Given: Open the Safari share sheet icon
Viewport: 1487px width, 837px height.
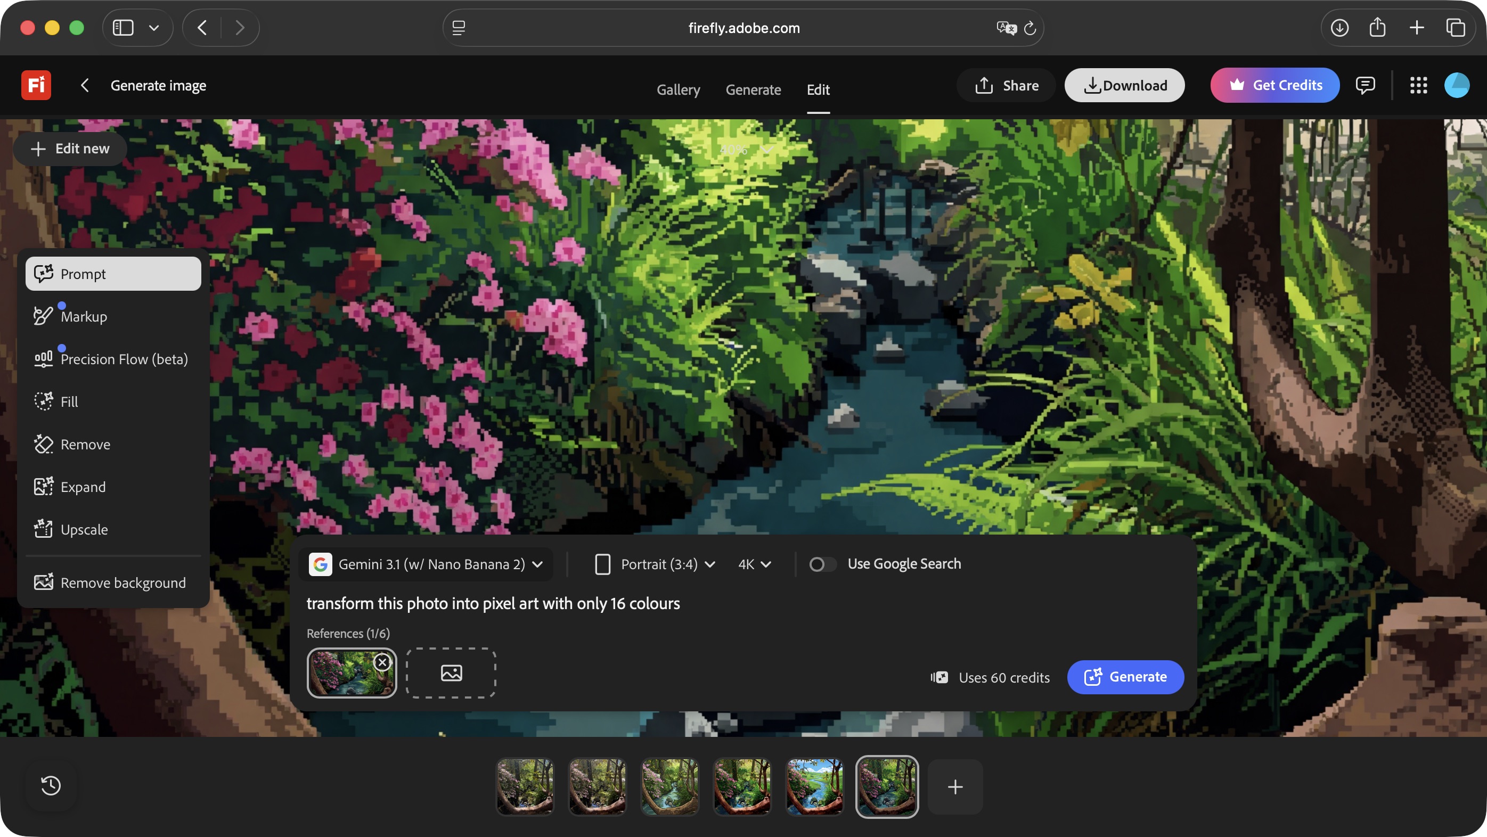Looking at the screenshot, I should point(1378,28).
